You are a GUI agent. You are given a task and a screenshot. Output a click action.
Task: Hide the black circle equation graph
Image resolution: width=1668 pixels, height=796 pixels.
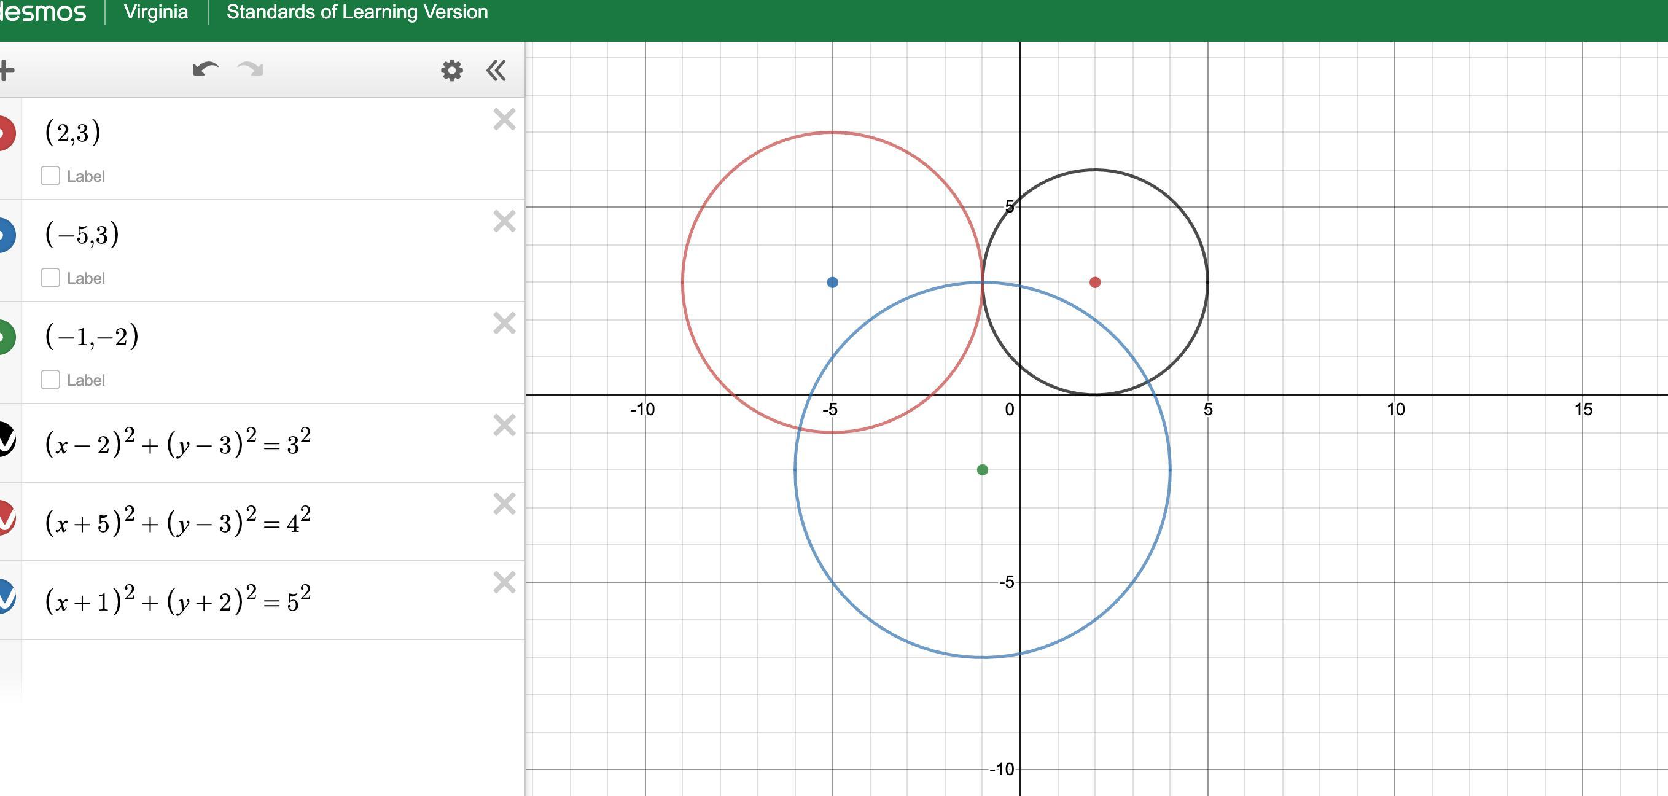pyautogui.click(x=5, y=440)
